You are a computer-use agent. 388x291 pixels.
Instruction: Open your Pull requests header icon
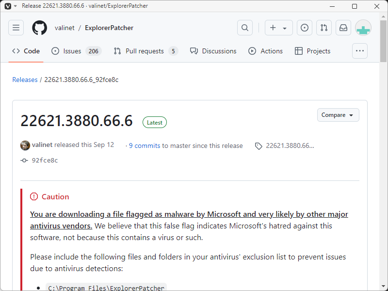click(x=324, y=28)
